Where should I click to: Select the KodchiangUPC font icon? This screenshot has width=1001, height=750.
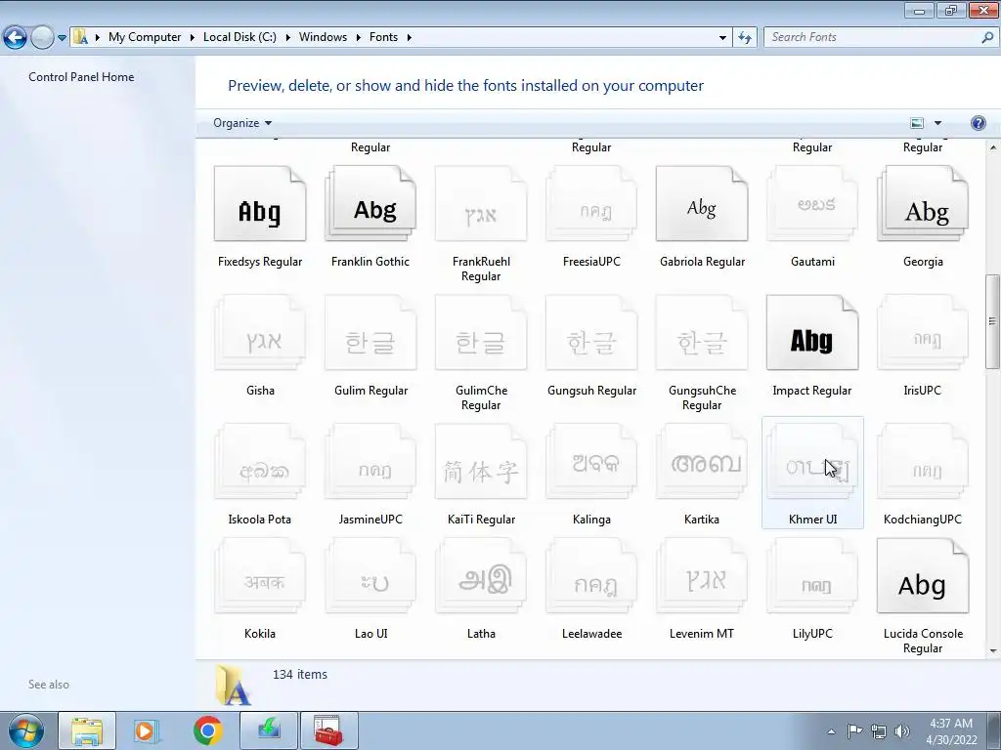(923, 461)
